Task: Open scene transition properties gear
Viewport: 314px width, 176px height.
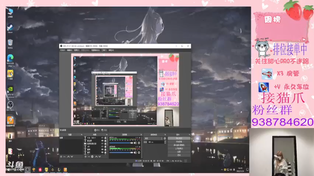Action: pyautogui.click(x=165, y=138)
